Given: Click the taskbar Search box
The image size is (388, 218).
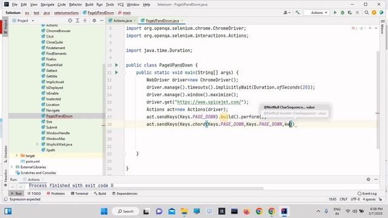Looking at the screenshot, I should tap(125, 211).
